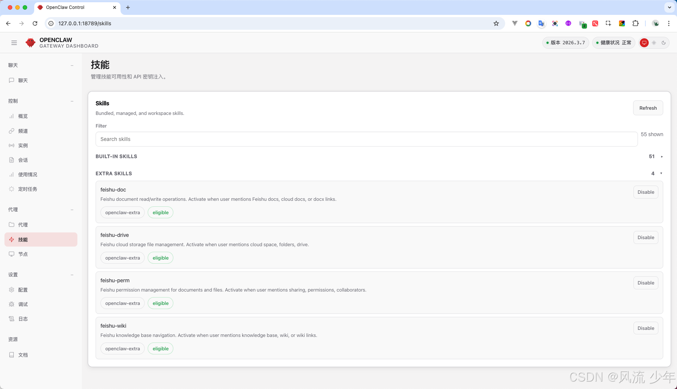
Task: Open the Chrome three-dot menu
Action: coord(669,23)
